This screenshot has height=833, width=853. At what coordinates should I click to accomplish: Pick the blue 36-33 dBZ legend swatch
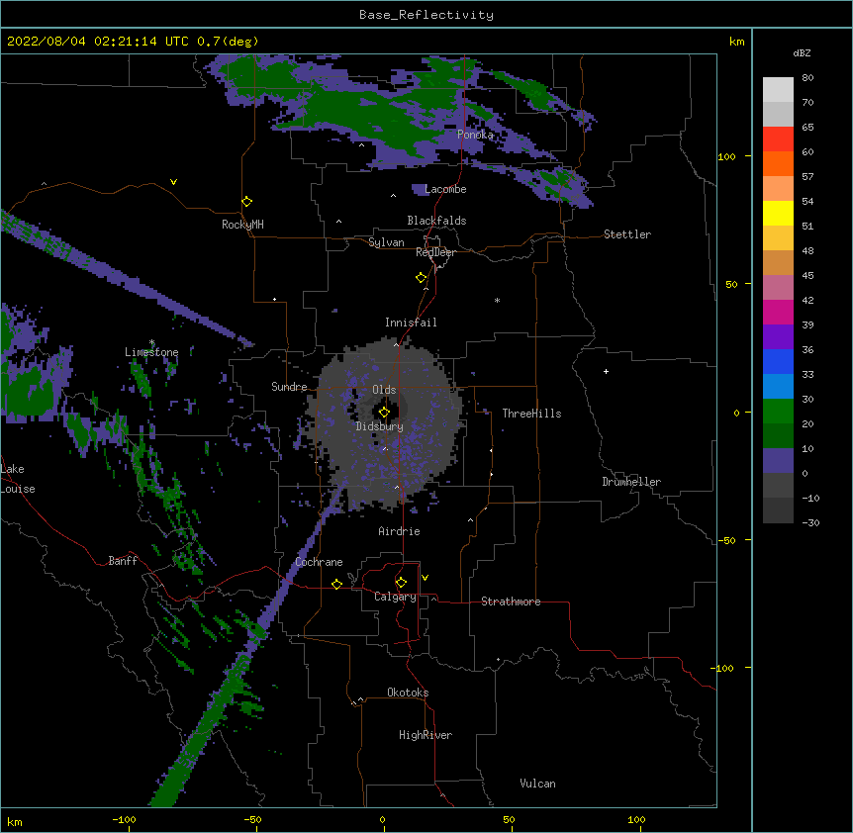(778, 361)
